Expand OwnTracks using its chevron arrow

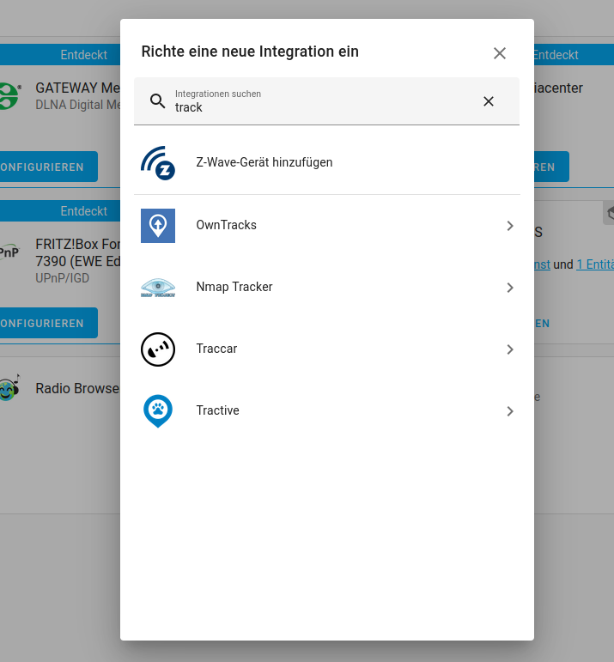point(510,226)
